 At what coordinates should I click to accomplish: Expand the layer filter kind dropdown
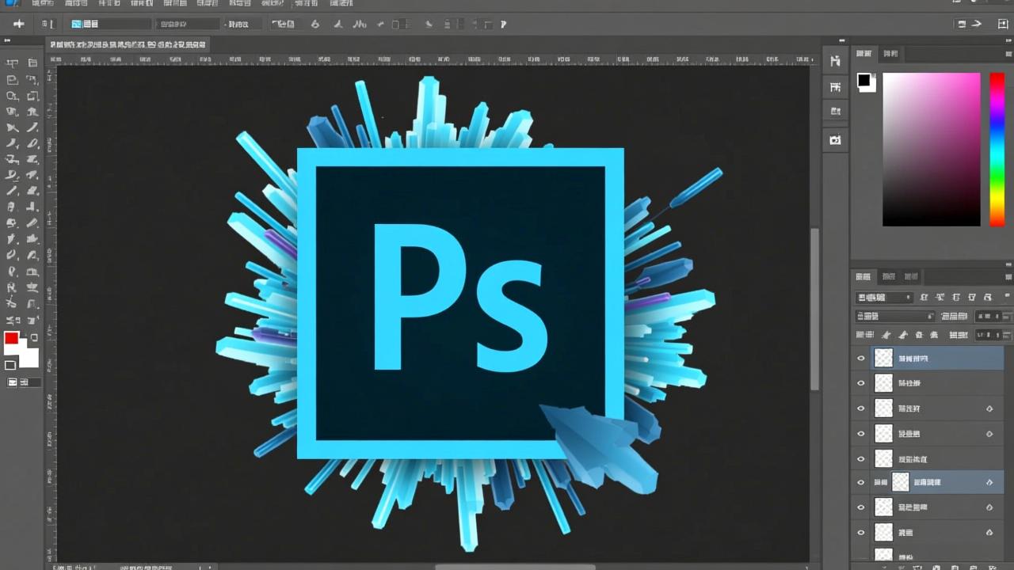(883, 297)
